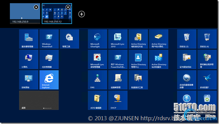Open the 桌面 Desktop tile
Screen dimensions: 219x124
[39, 100]
